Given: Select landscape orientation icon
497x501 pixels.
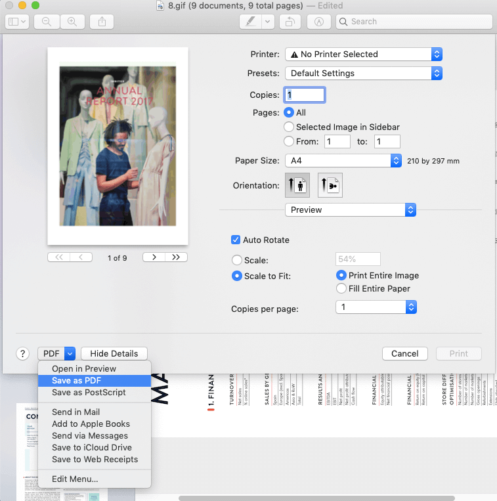Looking at the screenshot, I should (x=330, y=186).
